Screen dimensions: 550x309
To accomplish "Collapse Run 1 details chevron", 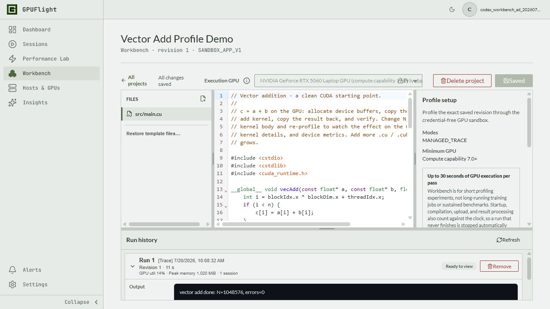I will coord(133,267).
